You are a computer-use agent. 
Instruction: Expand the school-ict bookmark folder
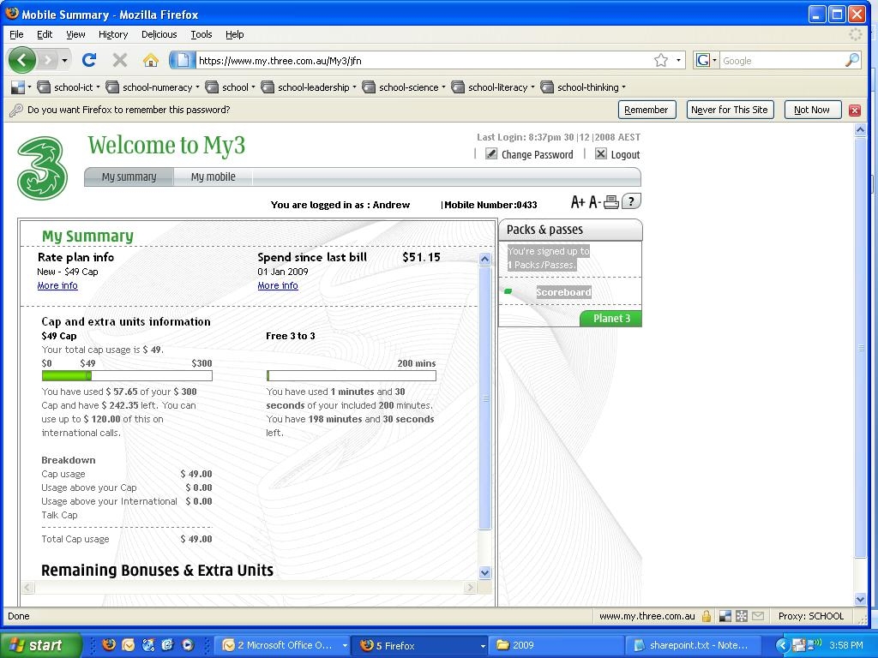click(x=69, y=87)
